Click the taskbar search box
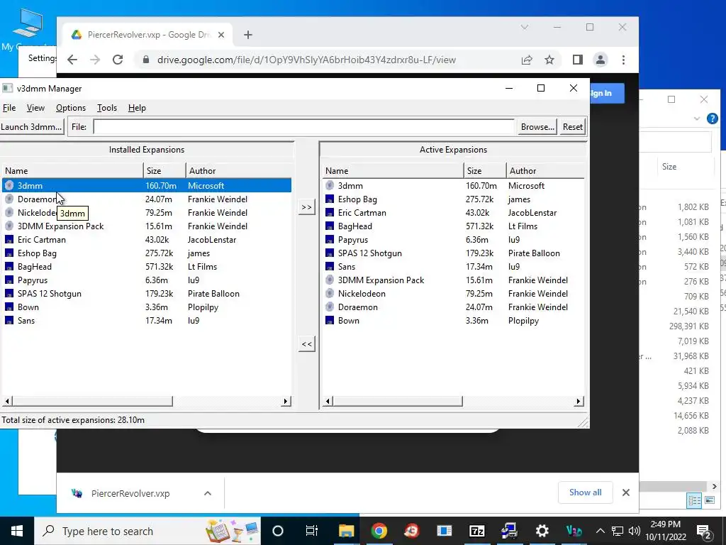 tap(147, 531)
